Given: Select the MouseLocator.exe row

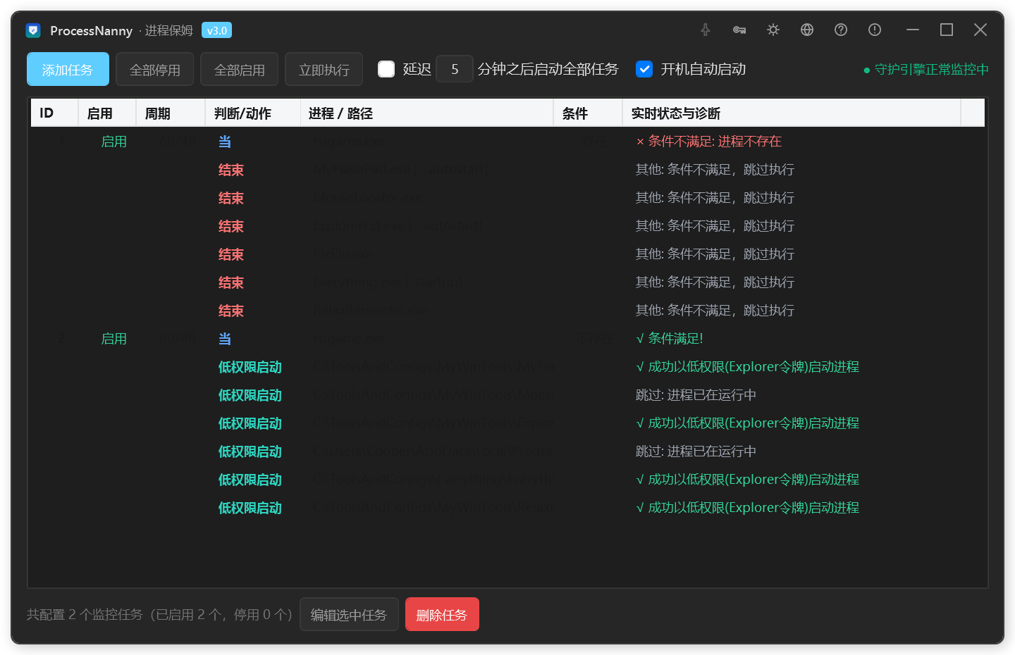Looking at the screenshot, I should point(508,198).
